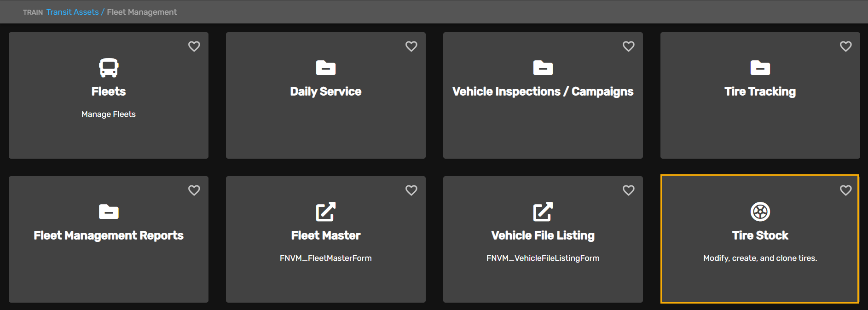Click the Tire Tracking folder icon
This screenshot has width=868, height=310.
[760, 68]
